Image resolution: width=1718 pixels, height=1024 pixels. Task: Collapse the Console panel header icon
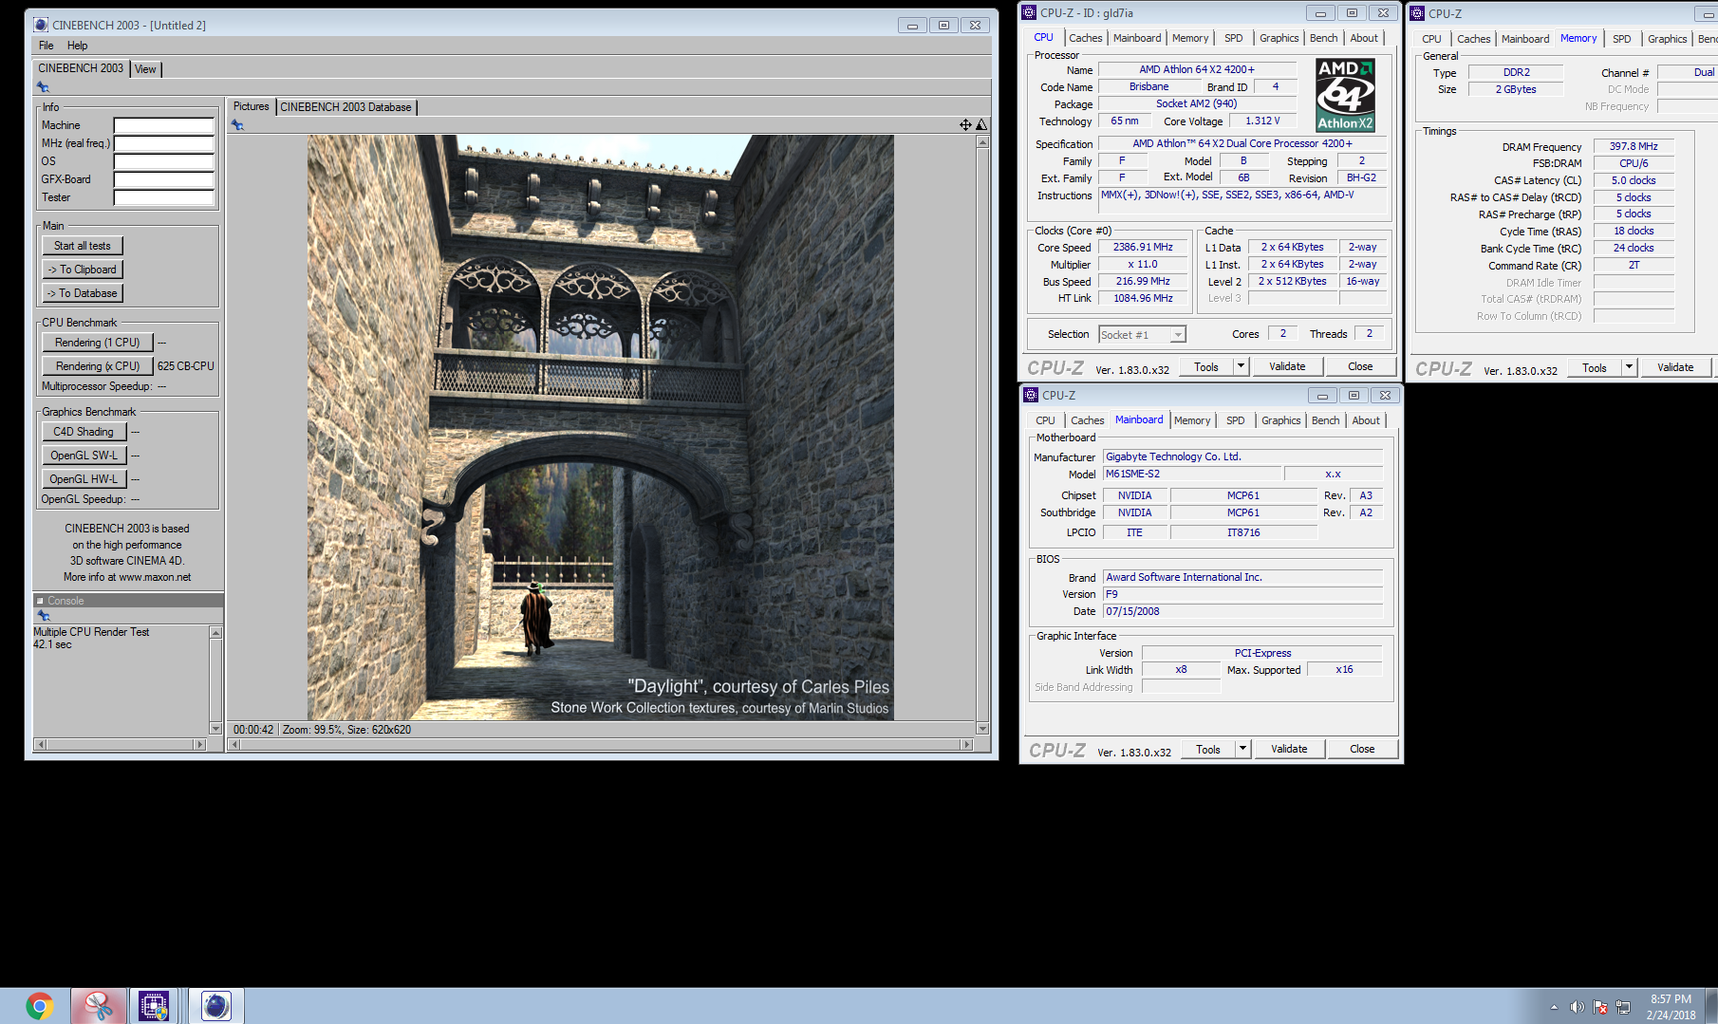click(x=40, y=601)
